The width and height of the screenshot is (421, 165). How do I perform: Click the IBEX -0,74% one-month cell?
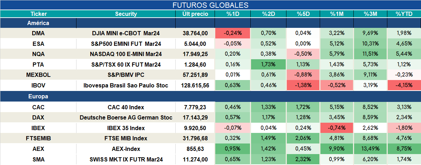337,128
